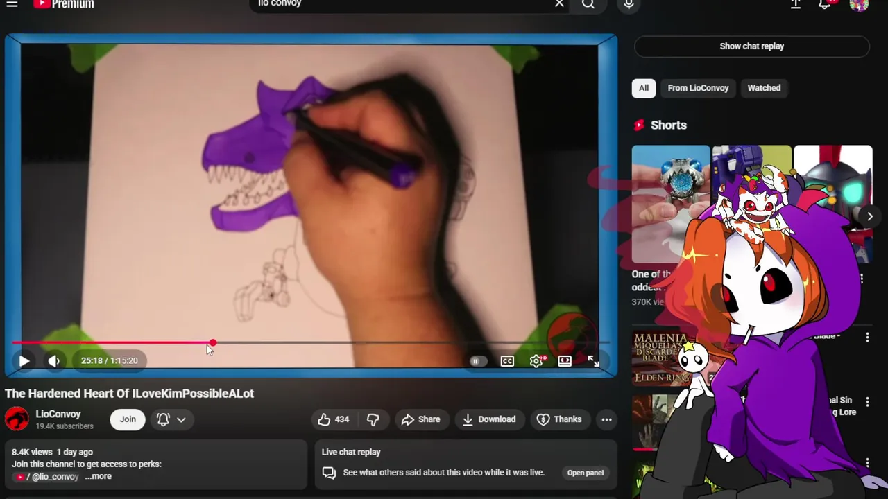Click '8.4K views 1 day ago' text
Screen dimensions: 888x499
point(52,452)
